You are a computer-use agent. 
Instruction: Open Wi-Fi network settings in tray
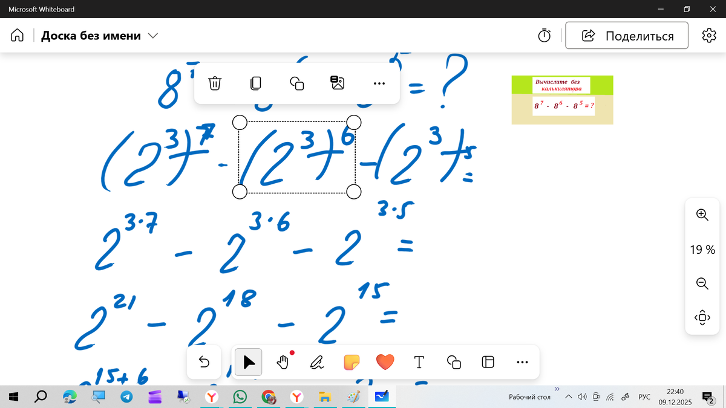[610, 397]
